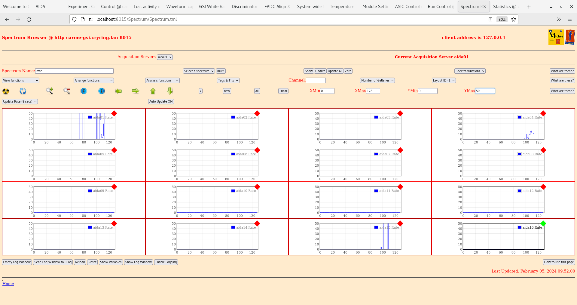The image size is (577, 305).
Task: Open the Acquisition Servers aida01 dropdown
Action: click(164, 57)
